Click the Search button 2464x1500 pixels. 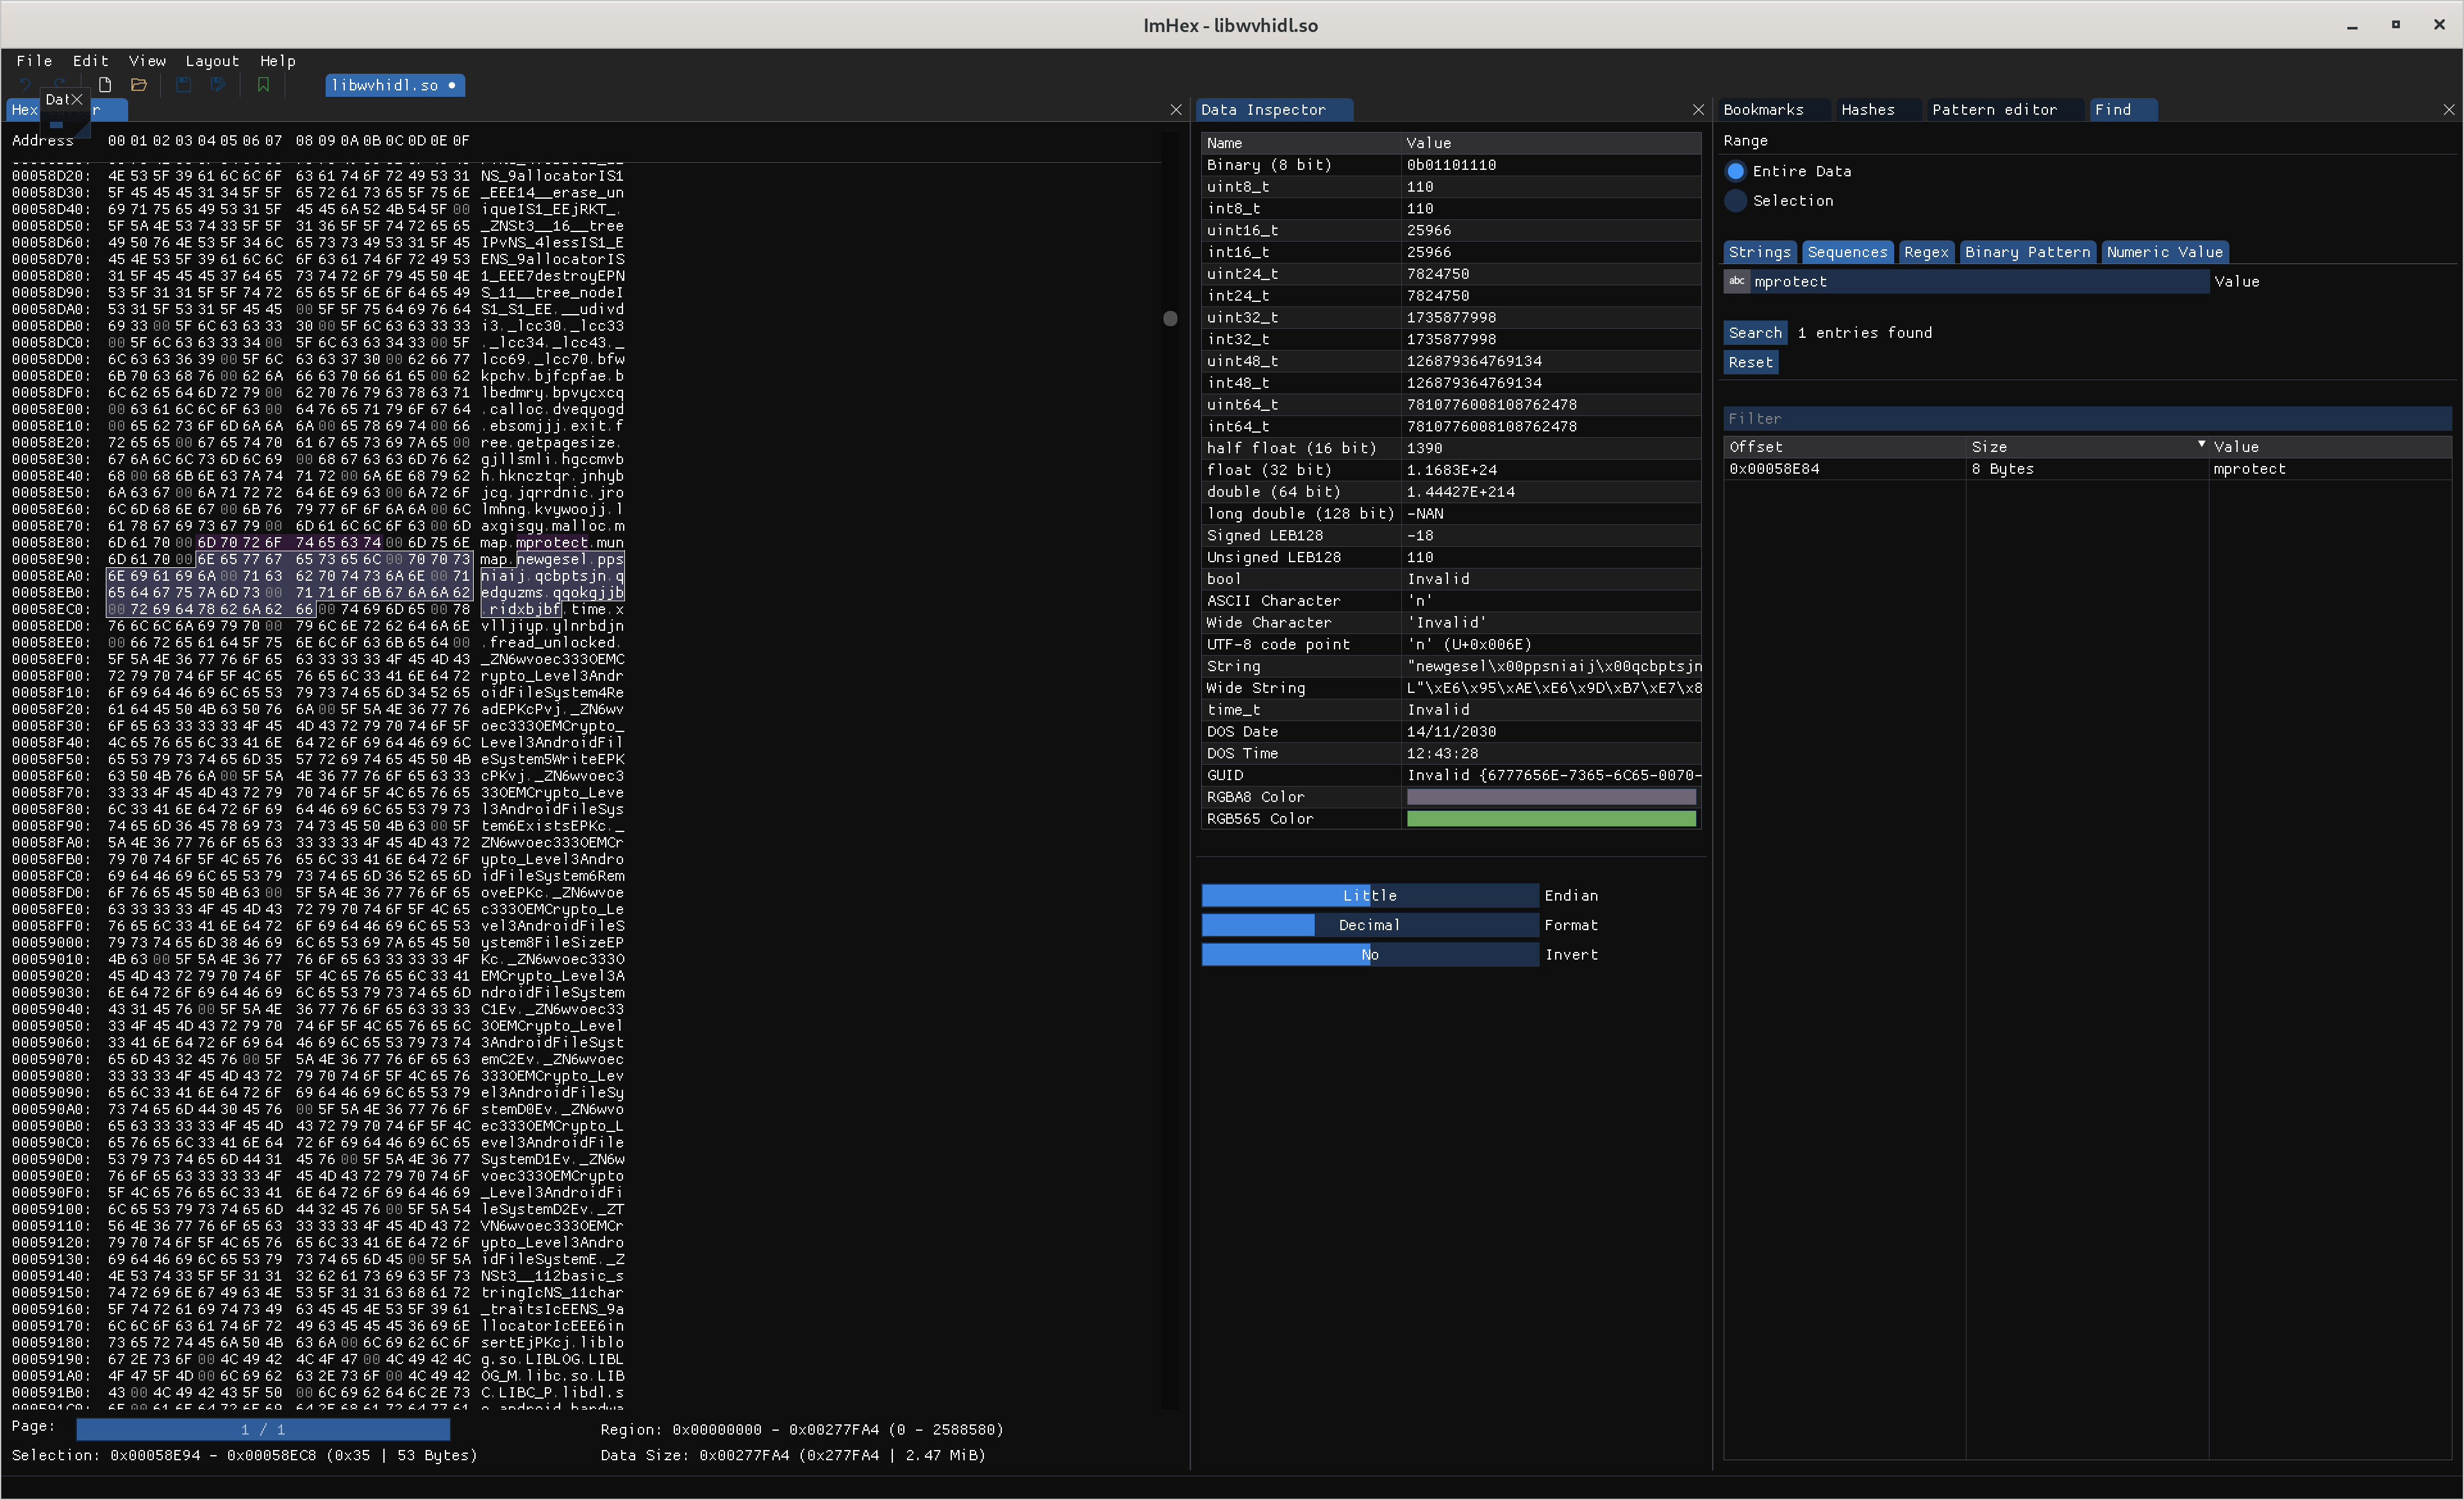coord(1755,333)
